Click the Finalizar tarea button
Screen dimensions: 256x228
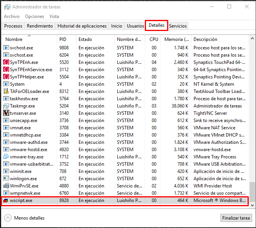coord(236,218)
